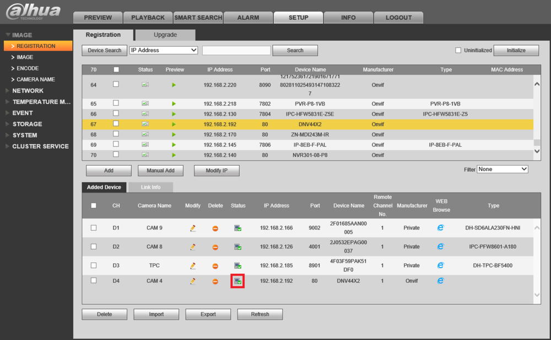Viewport: 551px width, 340px height.
Task: Click the search text input field
Action: point(236,50)
